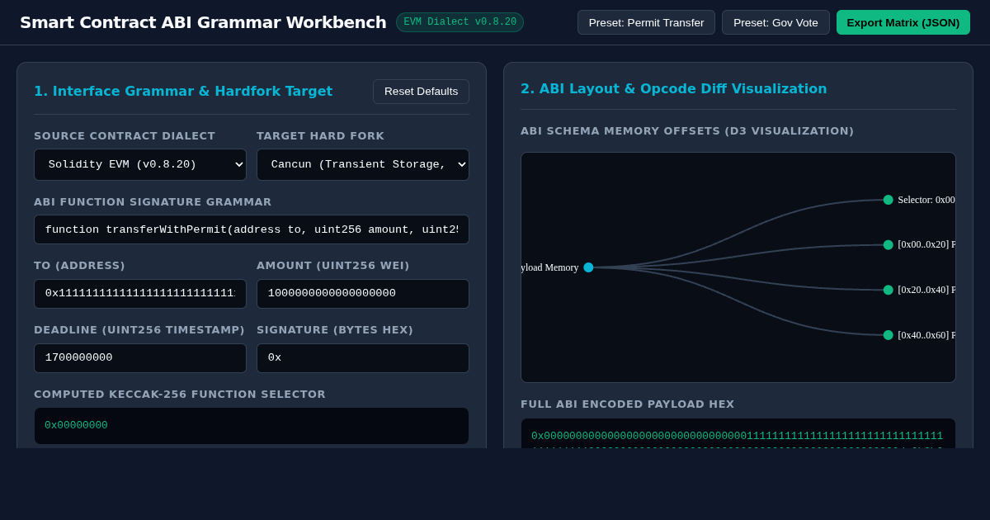Click the Smart Contract ABI Grammar Workbench title

tap(203, 22)
